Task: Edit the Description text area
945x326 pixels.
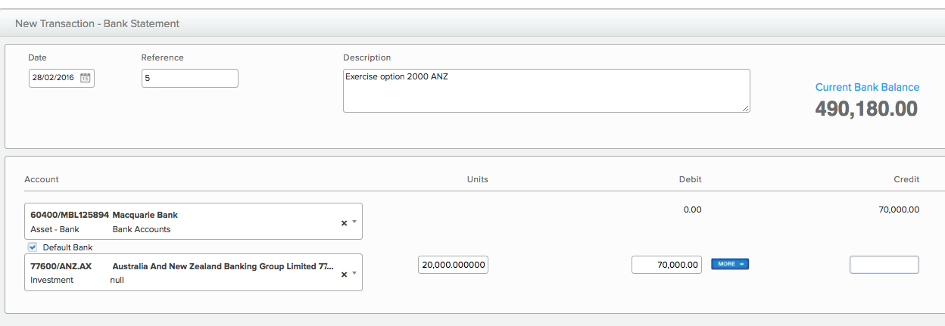Action: pos(547,91)
